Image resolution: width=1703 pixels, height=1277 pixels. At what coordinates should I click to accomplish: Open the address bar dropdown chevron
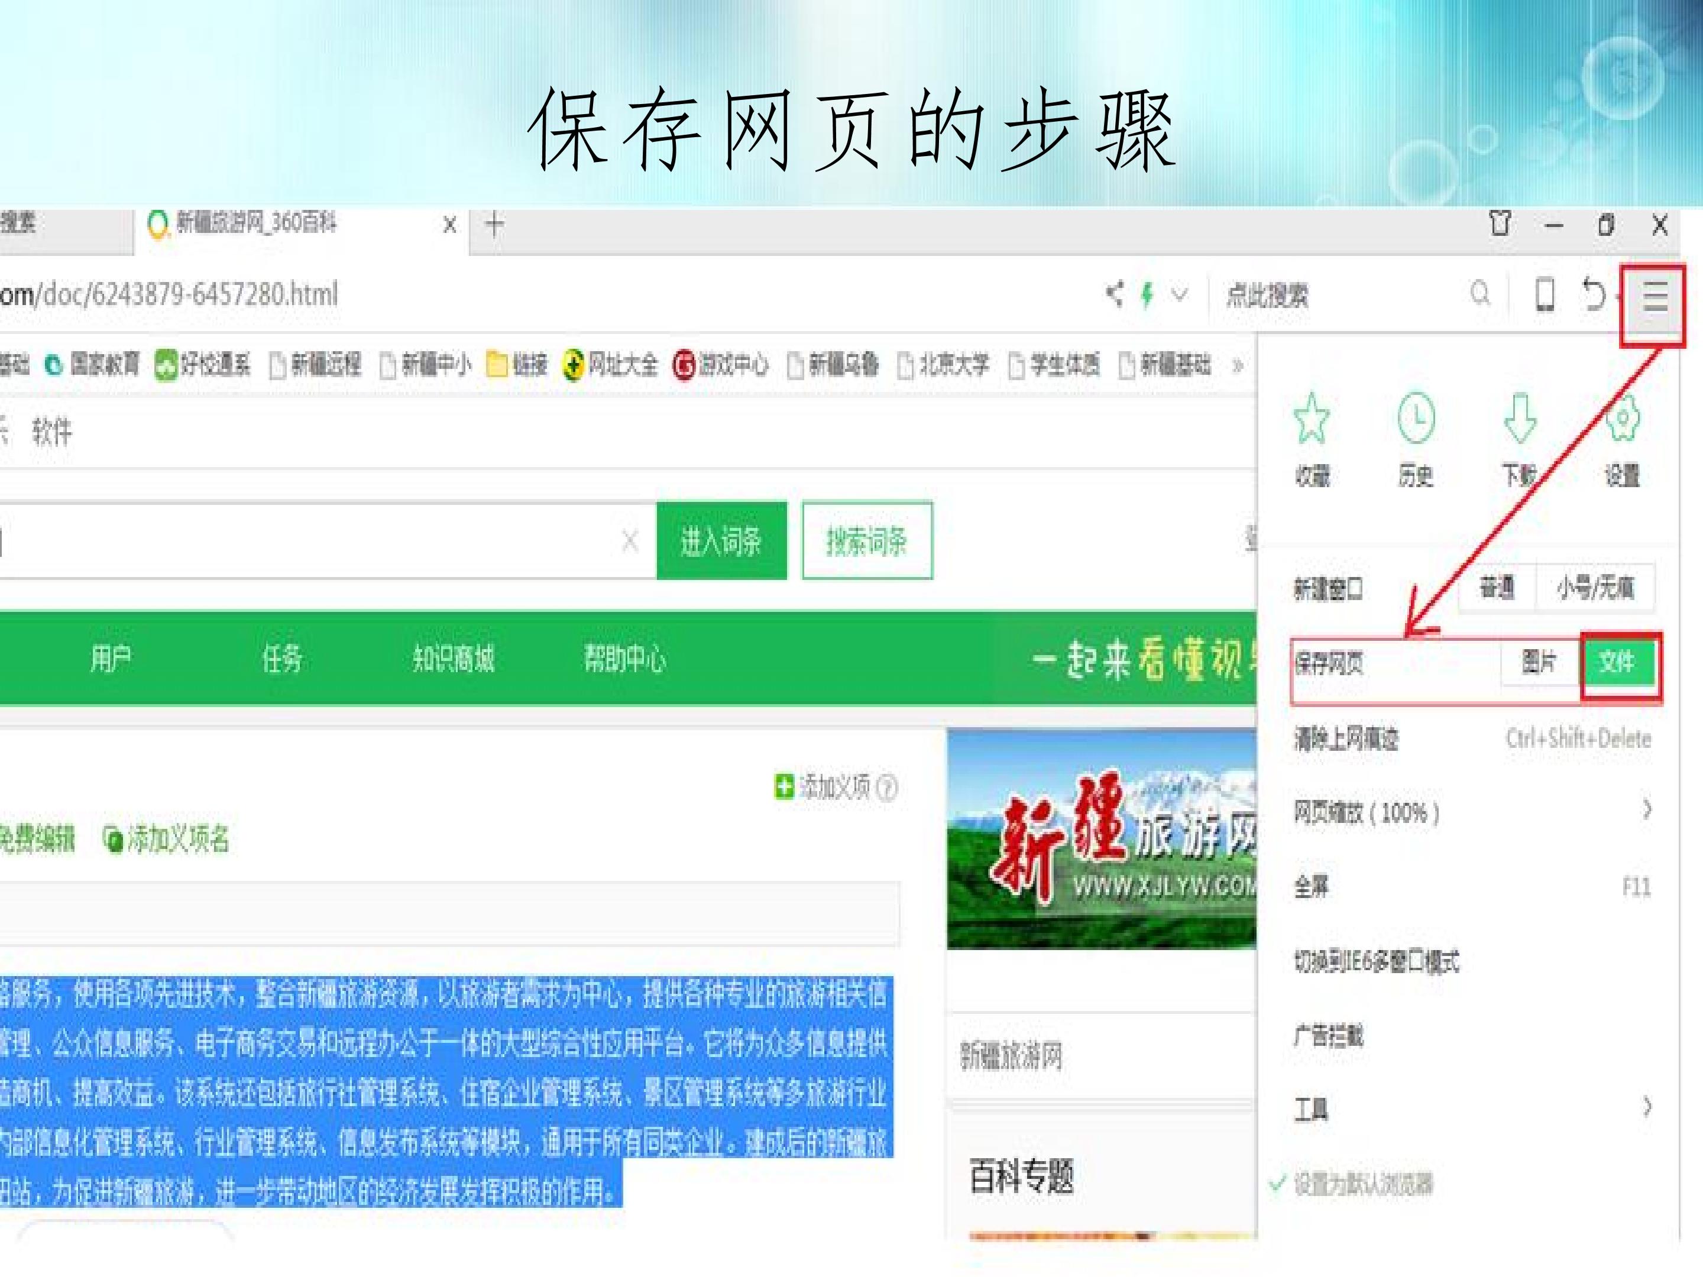click(1180, 295)
